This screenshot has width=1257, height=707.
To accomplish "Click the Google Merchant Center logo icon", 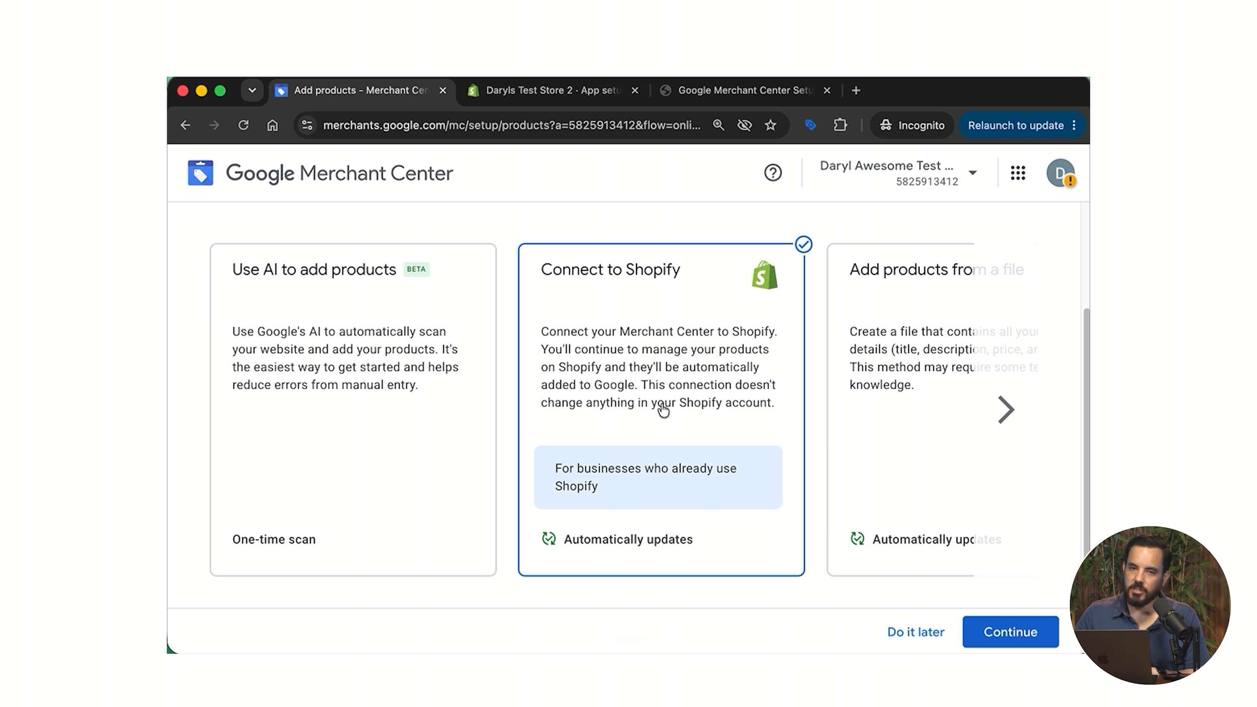I will 200,173.
